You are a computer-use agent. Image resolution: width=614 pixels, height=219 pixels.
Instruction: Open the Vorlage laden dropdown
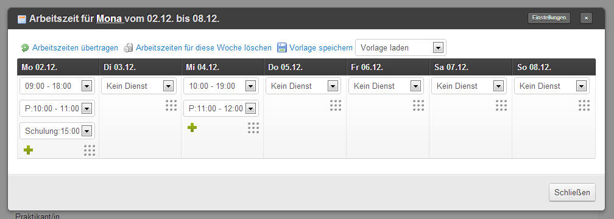pyautogui.click(x=401, y=47)
